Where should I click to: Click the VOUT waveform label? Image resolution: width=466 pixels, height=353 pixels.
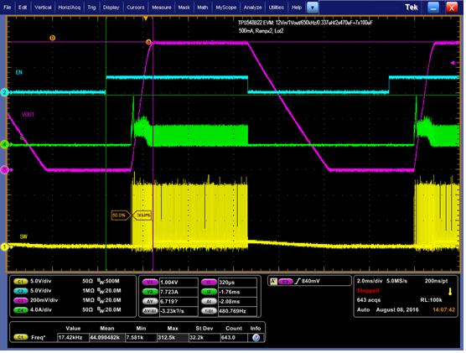click(x=28, y=115)
